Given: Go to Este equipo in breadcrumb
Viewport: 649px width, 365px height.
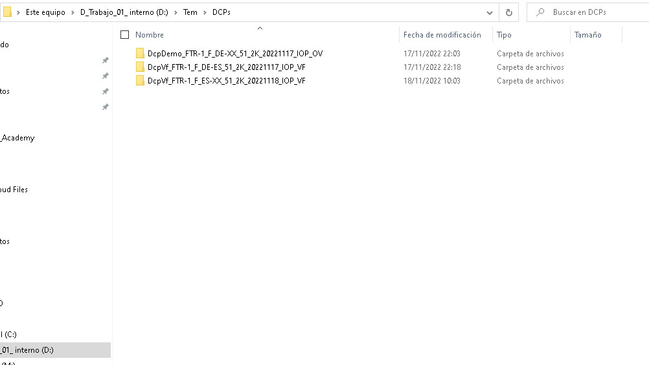Looking at the screenshot, I should point(45,12).
